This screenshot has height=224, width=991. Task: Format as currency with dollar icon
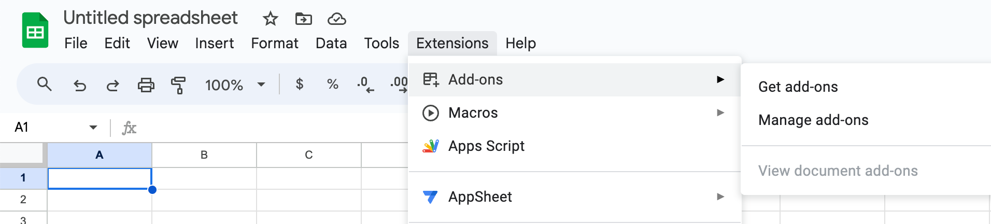coord(299,84)
